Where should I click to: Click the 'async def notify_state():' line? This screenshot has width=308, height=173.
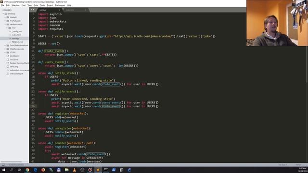click(59, 73)
